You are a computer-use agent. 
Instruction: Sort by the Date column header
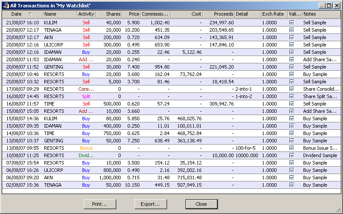[x=23, y=14]
